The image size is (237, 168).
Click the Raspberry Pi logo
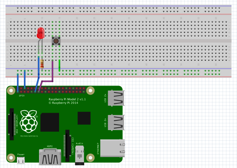click(29, 122)
